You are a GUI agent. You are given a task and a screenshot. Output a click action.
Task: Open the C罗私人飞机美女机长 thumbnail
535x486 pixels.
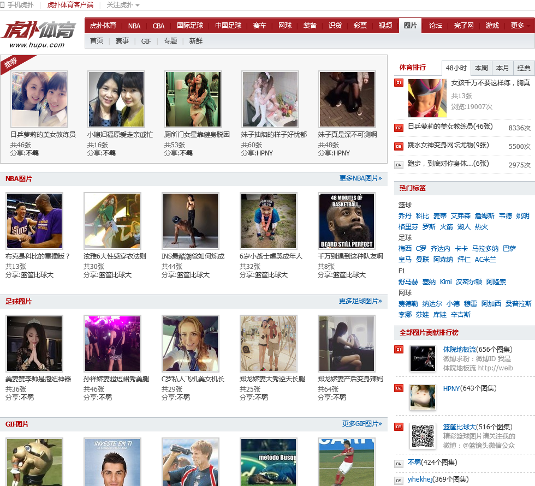pos(191,344)
